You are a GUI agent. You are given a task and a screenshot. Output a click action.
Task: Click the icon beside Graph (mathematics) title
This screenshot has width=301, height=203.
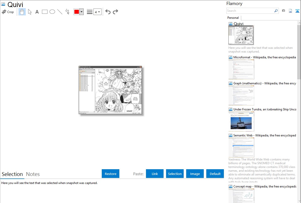click(x=231, y=83)
